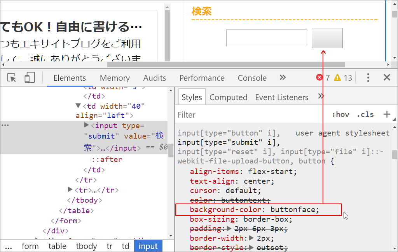Open the node actions ellipsis beside input
398x252 pixels.
5,125
